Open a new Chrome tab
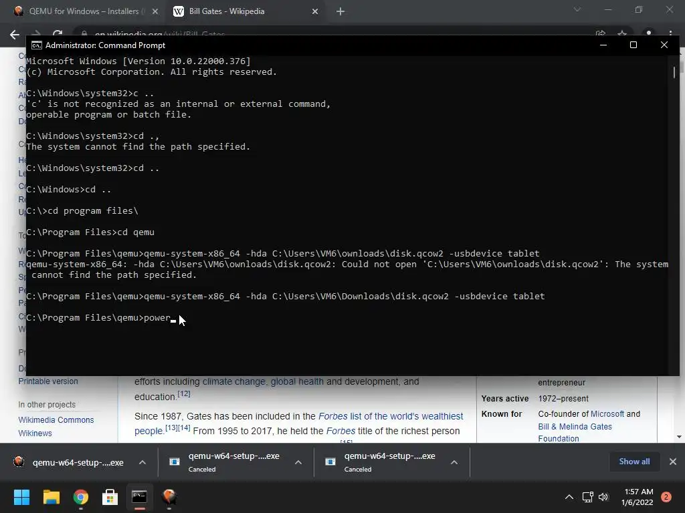This screenshot has width=685, height=513. tap(340, 12)
